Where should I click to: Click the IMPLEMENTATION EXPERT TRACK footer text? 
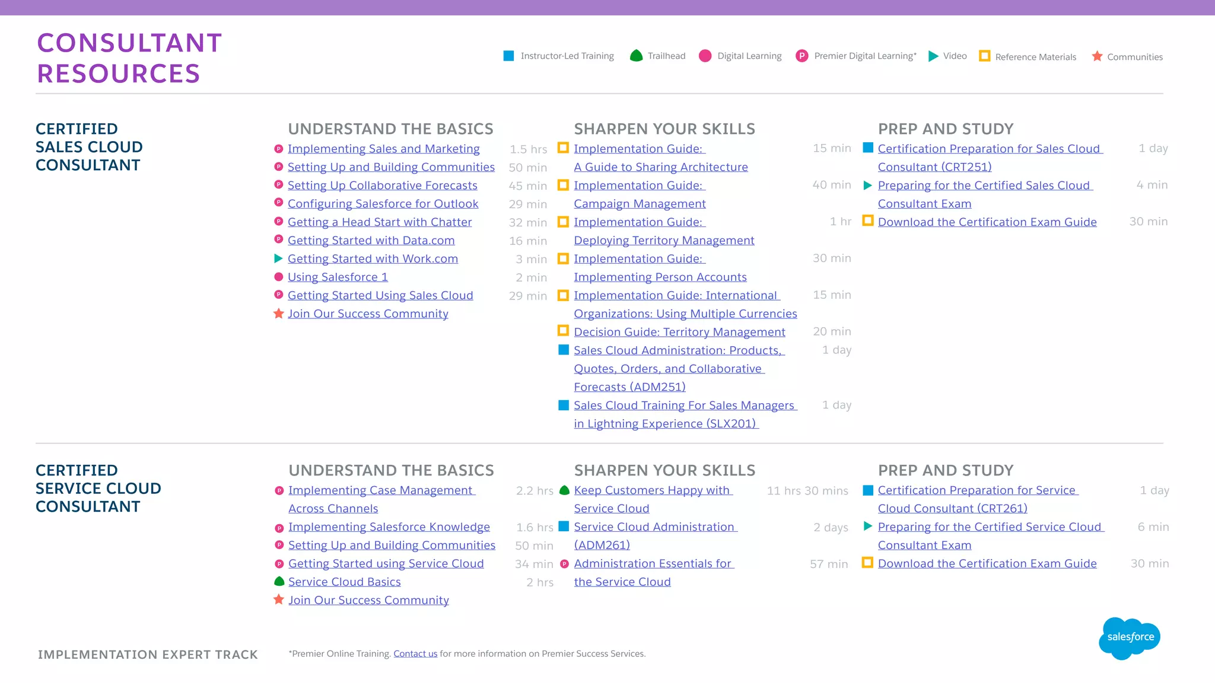point(148,655)
